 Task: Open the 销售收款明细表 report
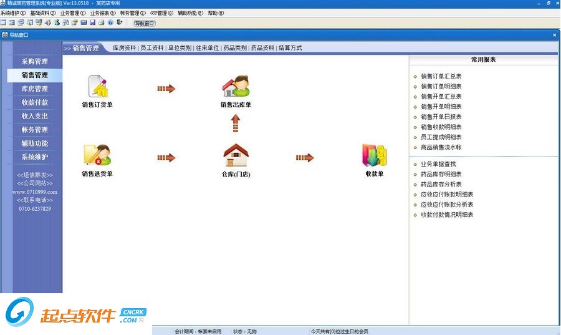[x=441, y=127]
